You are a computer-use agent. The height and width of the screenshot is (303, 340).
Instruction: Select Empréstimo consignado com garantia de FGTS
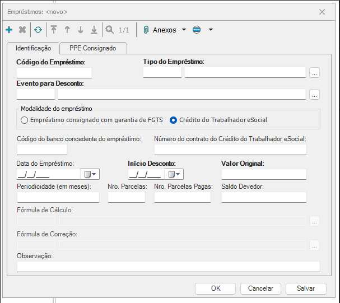tap(24, 119)
